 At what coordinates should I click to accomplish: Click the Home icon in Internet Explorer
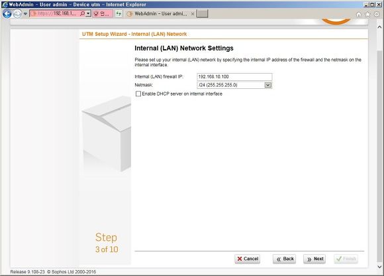pyautogui.click(x=359, y=14)
